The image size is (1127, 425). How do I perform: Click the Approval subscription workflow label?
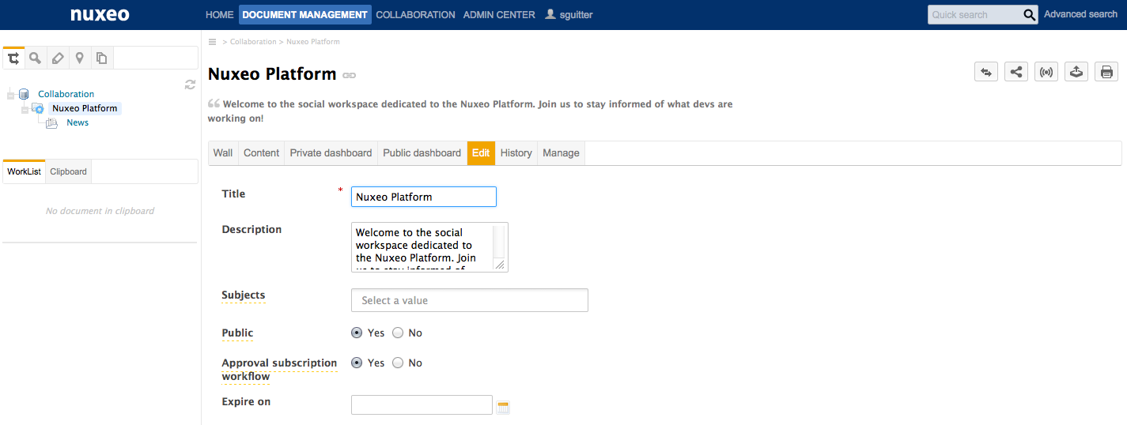279,370
